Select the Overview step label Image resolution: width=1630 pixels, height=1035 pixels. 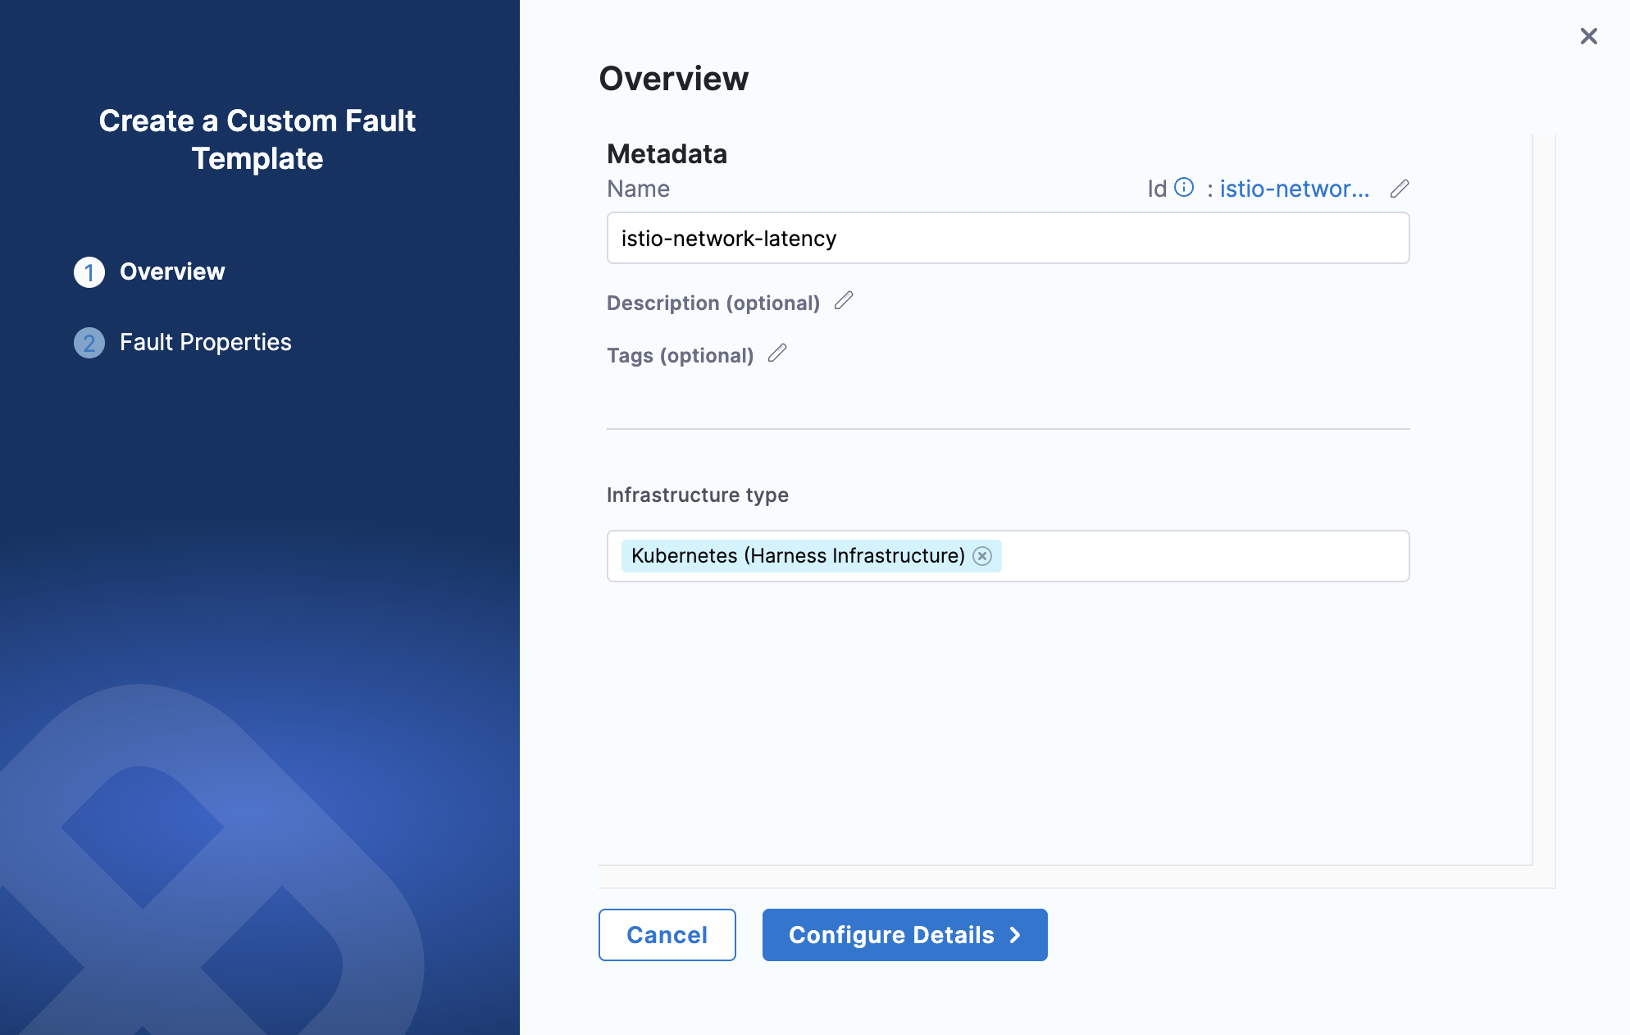pos(172,271)
